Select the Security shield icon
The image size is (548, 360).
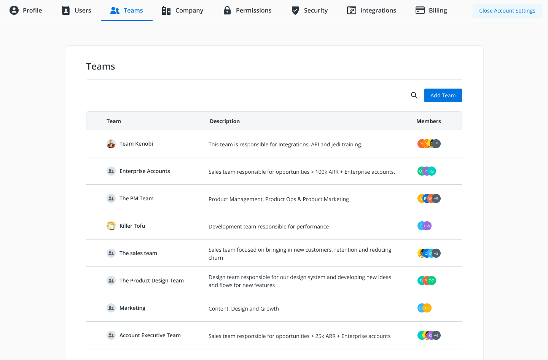coord(295,10)
